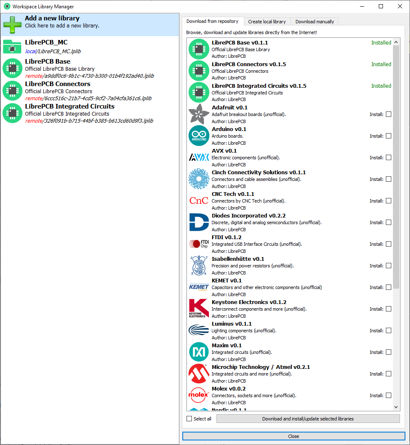
Task: Click the 'Keystone Electronics v0.1.2' title
Action: (249, 302)
